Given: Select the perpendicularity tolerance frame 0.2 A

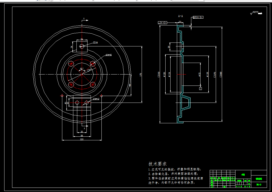Looking at the screenshot, I should [162, 23].
